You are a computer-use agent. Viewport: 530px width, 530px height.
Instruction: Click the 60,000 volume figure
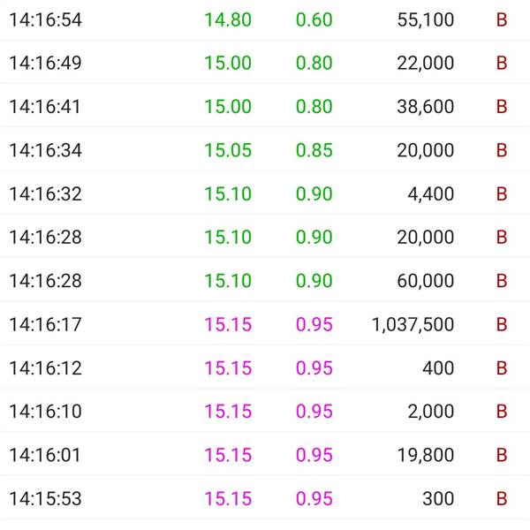pyautogui.click(x=426, y=281)
